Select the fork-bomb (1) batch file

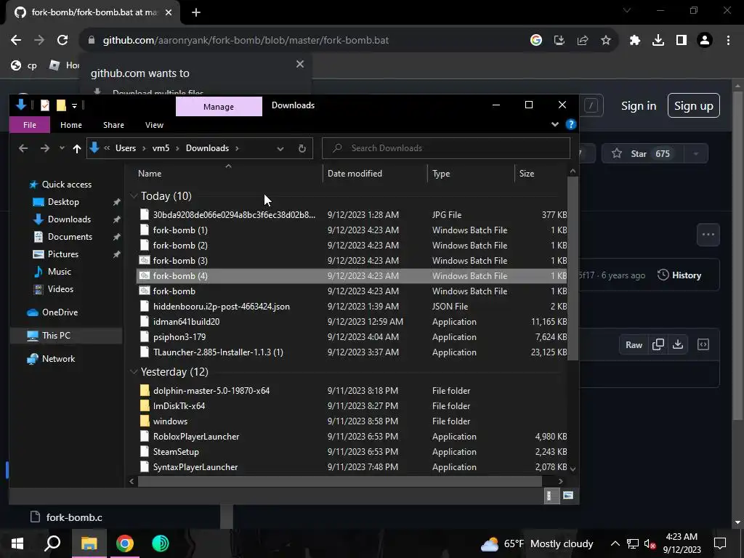351,230
